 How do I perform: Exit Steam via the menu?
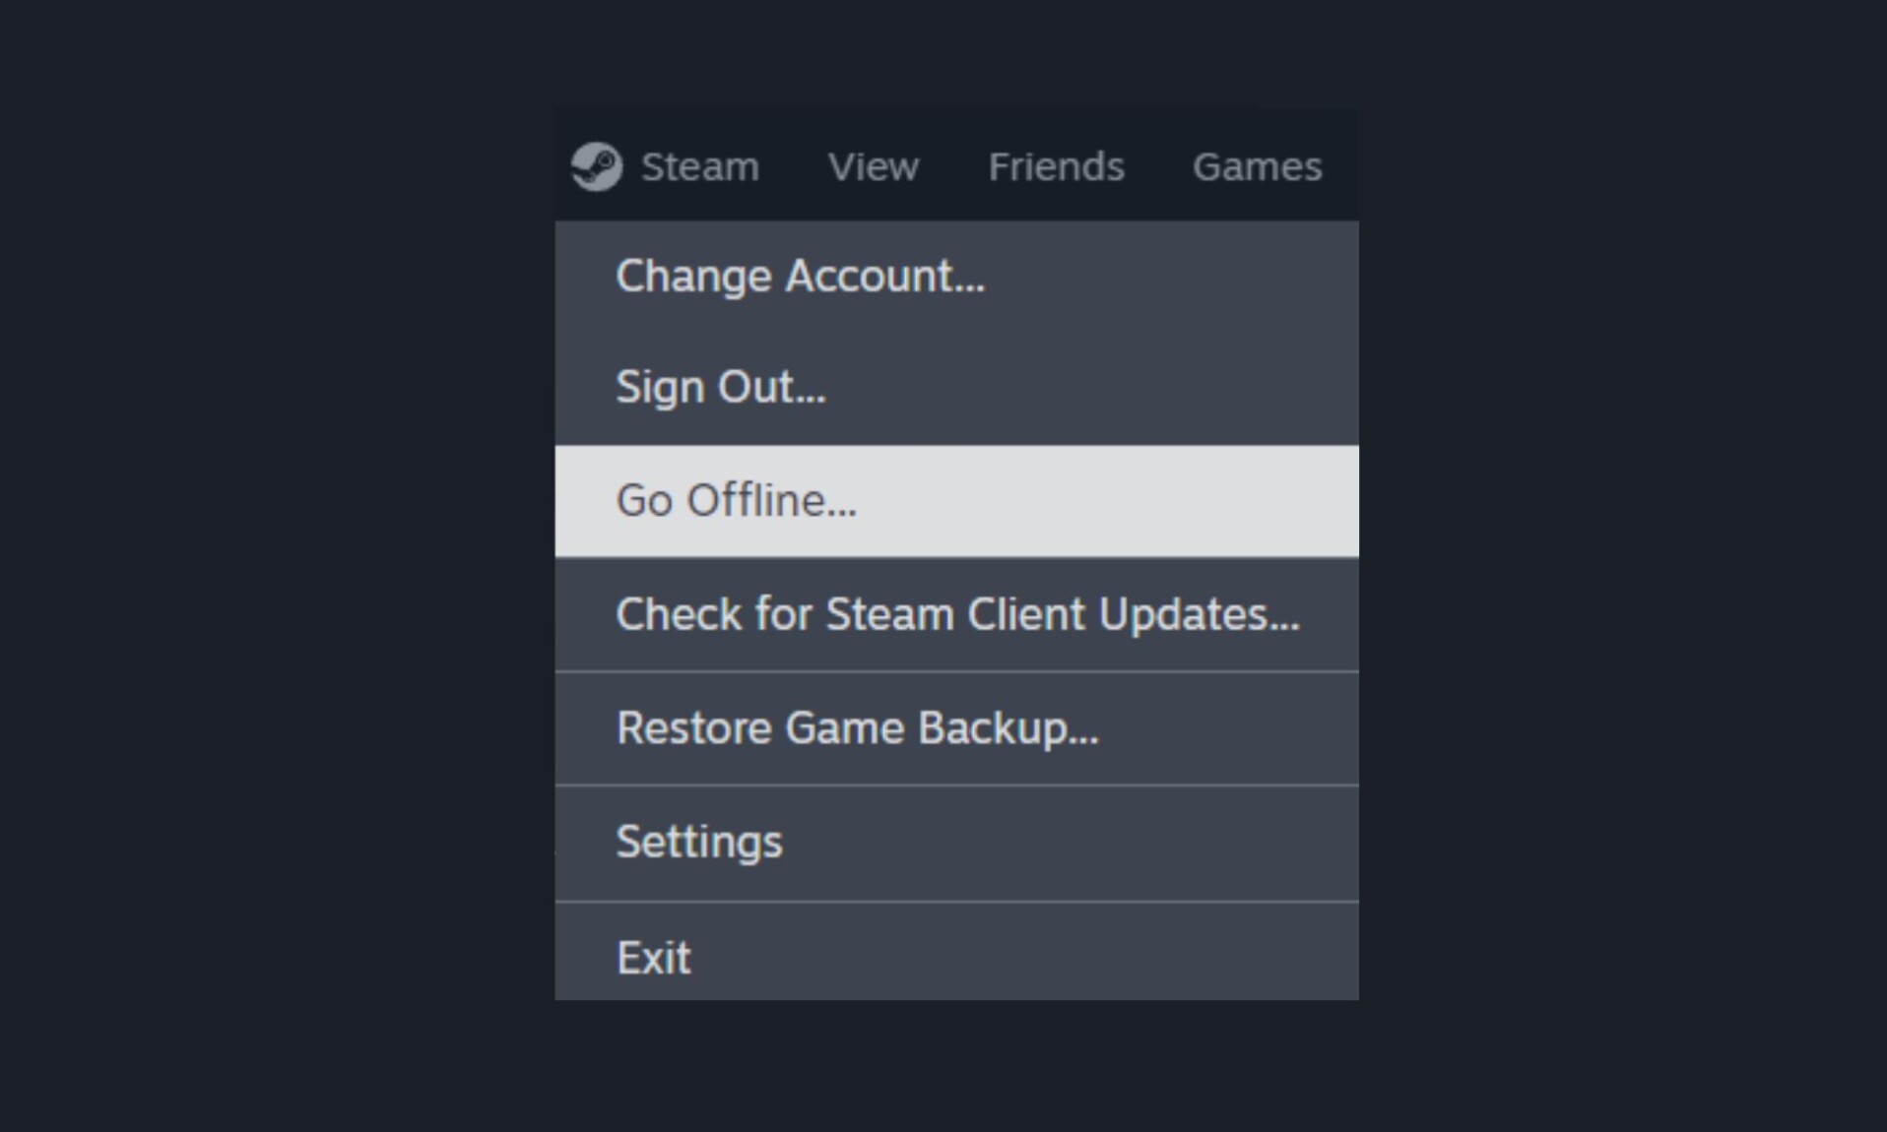pyautogui.click(x=956, y=953)
